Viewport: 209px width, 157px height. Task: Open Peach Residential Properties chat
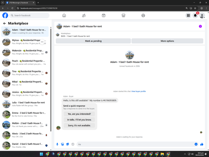25,62
